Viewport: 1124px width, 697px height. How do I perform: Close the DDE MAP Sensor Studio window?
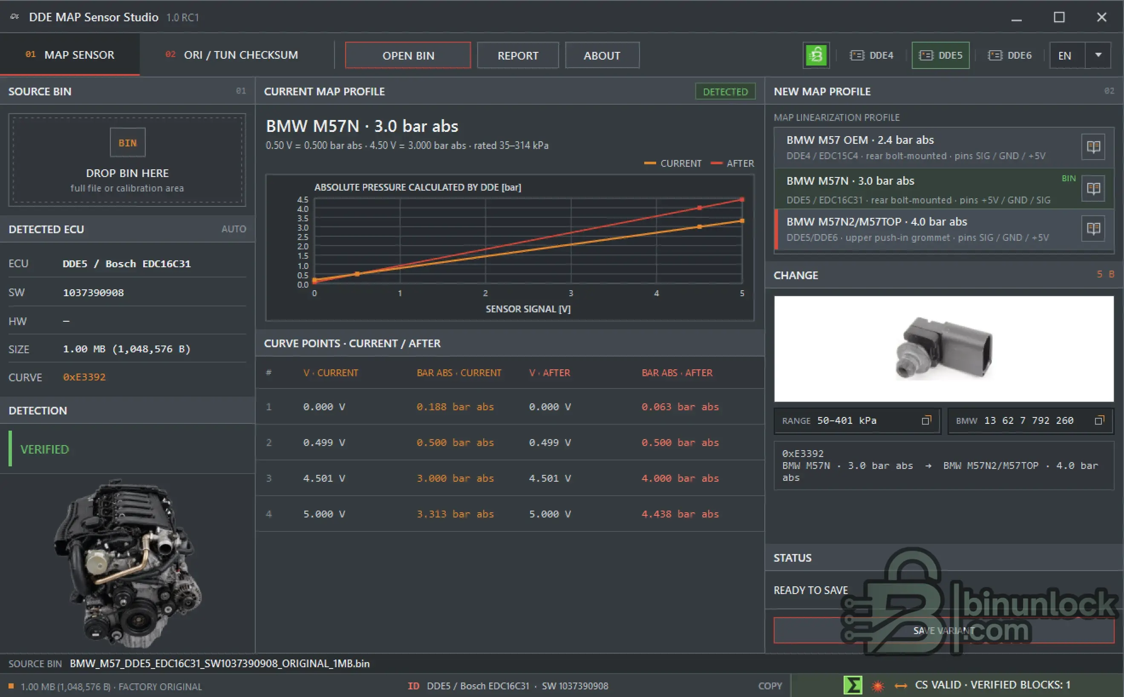pos(1101,17)
